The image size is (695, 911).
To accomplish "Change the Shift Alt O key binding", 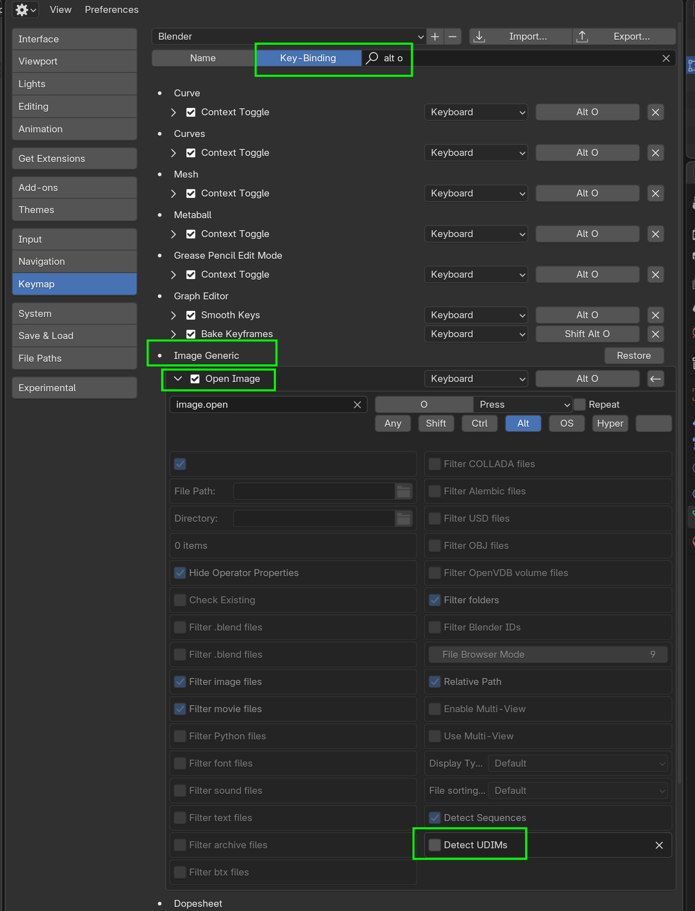I will click(587, 334).
